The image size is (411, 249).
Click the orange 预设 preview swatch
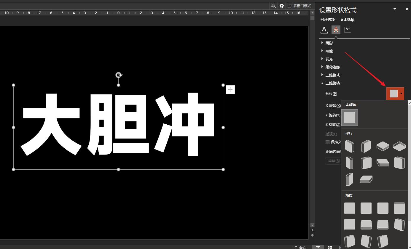tap(394, 94)
